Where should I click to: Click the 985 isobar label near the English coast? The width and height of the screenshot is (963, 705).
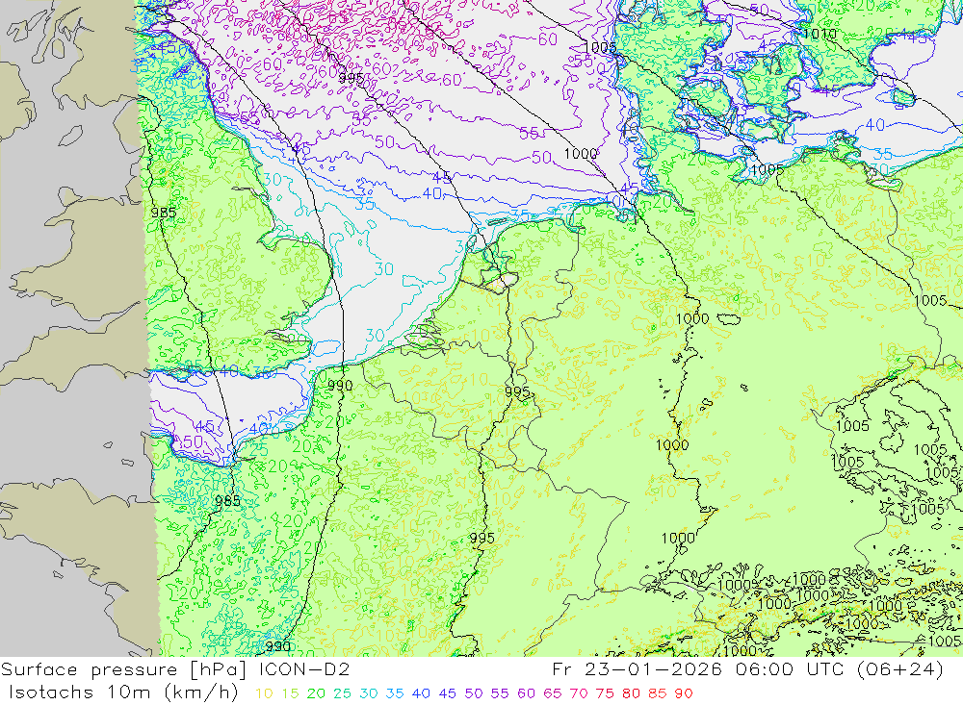pyautogui.click(x=164, y=213)
